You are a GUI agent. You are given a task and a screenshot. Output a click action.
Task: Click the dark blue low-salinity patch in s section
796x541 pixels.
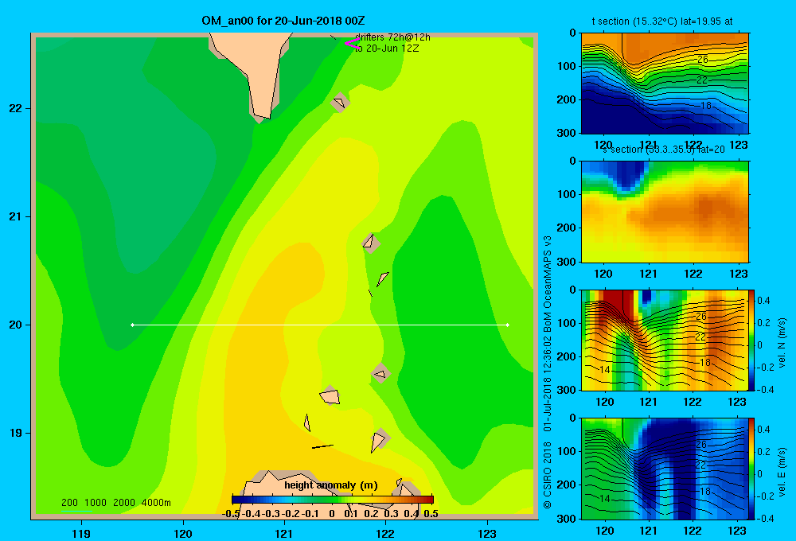click(629, 176)
